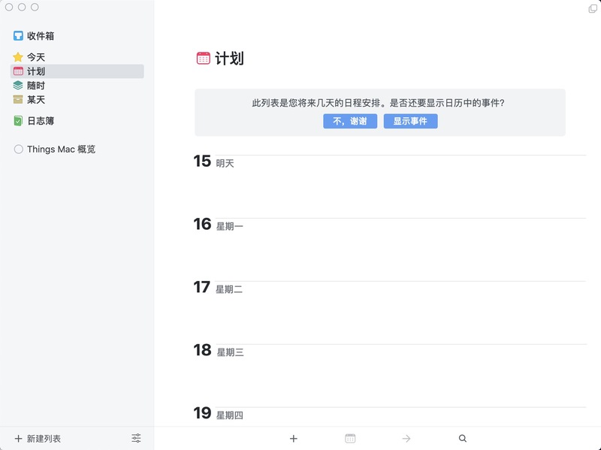The image size is (601, 450).
Task: Select the 今天 star icon in sidebar
Action: (x=17, y=56)
